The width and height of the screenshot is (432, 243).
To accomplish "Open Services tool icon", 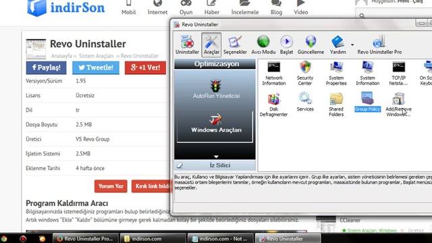I will tap(305, 102).
